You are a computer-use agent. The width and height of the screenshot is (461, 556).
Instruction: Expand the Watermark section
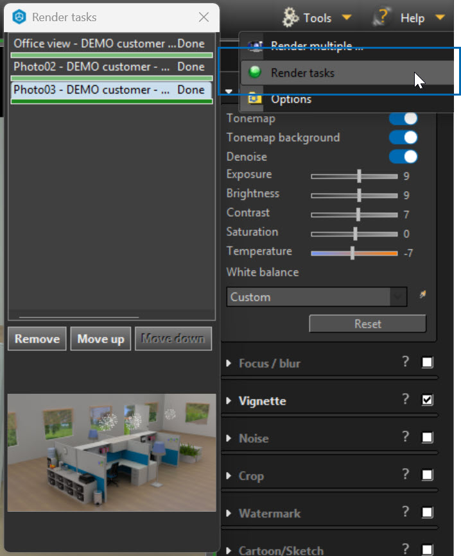click(x=229, y=513)
